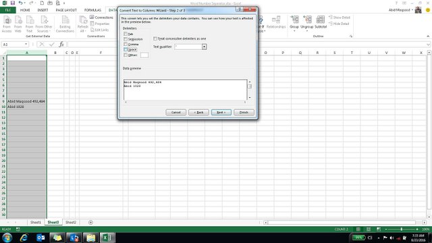Image resolution: width=432 pixels, height=243 pixels.
Task: Click the Edit Links icon
Action: coord(92,30)
